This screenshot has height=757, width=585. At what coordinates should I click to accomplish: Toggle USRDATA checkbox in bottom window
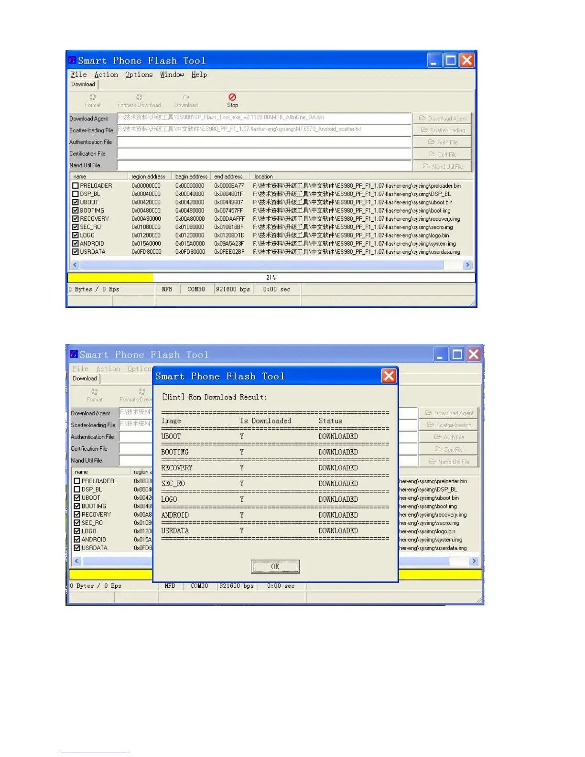pyautogui.click(x=77, y=548)
